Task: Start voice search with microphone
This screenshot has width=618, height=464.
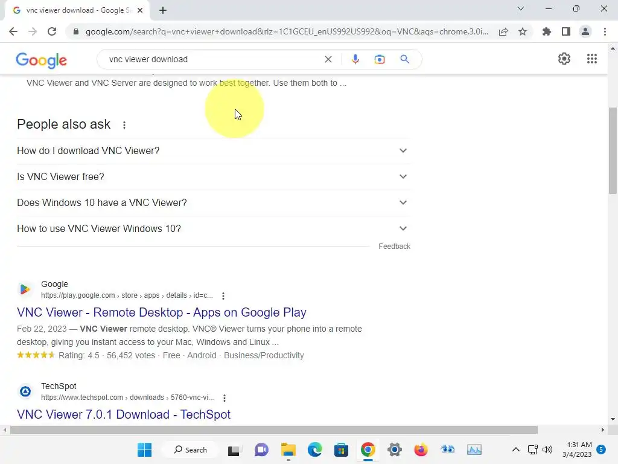Action: pos(355,59)
